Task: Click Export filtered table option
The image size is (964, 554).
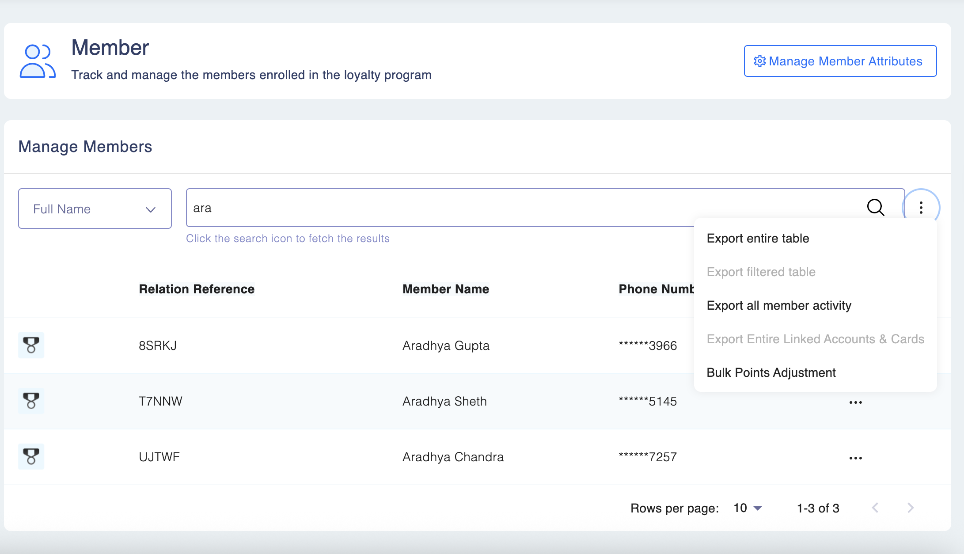Action: click(x=761, y=272)
